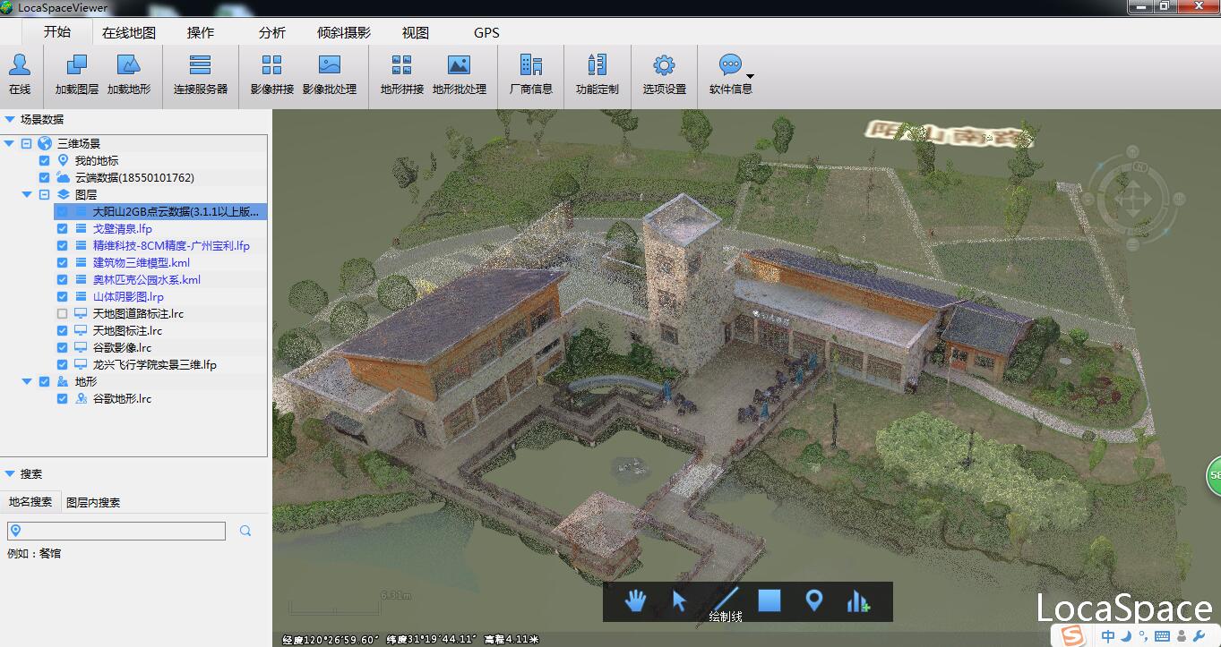Select 山体阴影图.lrp layer row
Screen dimensions: 1221x647
tap(128, 296)
